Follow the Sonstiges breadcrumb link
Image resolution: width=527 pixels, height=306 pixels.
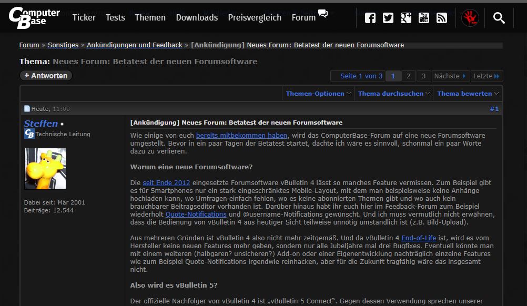[x=63, y=45]
